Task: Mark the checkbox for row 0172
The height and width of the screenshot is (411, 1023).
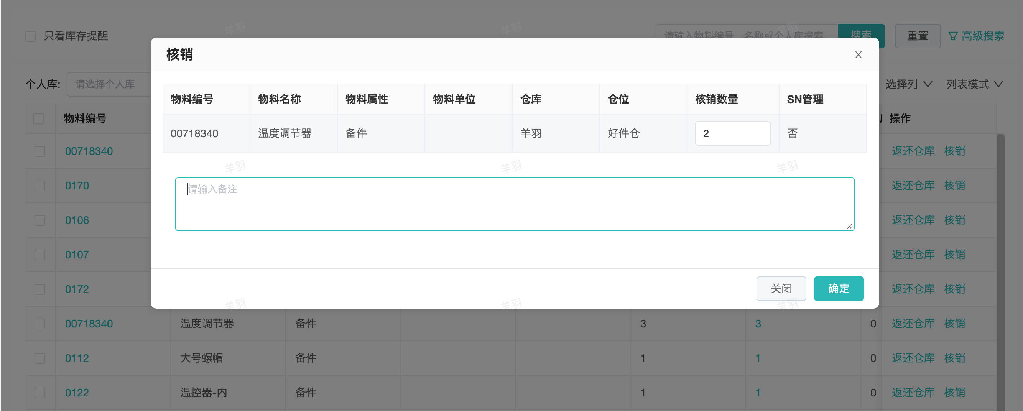Action: point(40,289)
